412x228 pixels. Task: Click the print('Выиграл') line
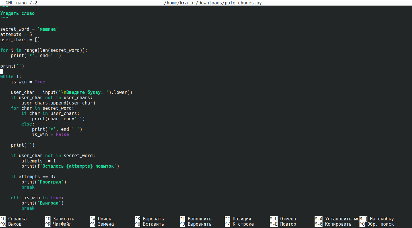pyautogui.click(x=43, y=203)
